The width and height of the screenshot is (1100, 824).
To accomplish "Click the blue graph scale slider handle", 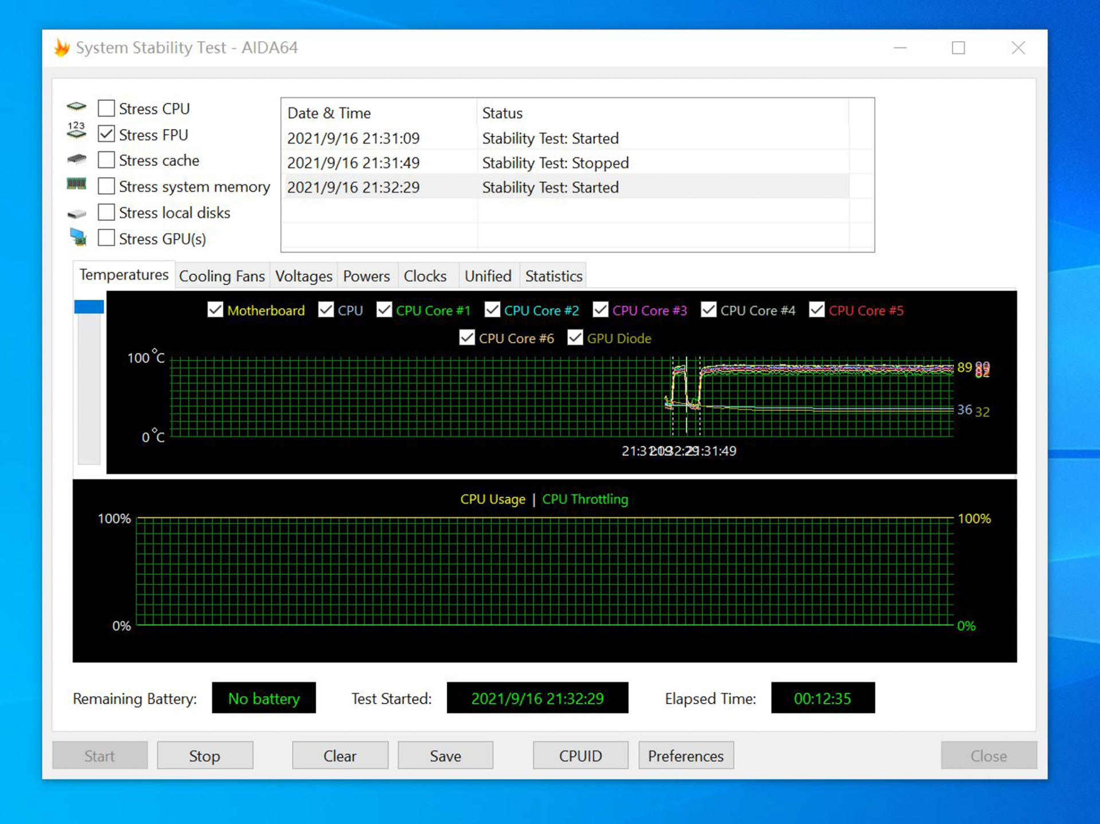I will (89, 307).
